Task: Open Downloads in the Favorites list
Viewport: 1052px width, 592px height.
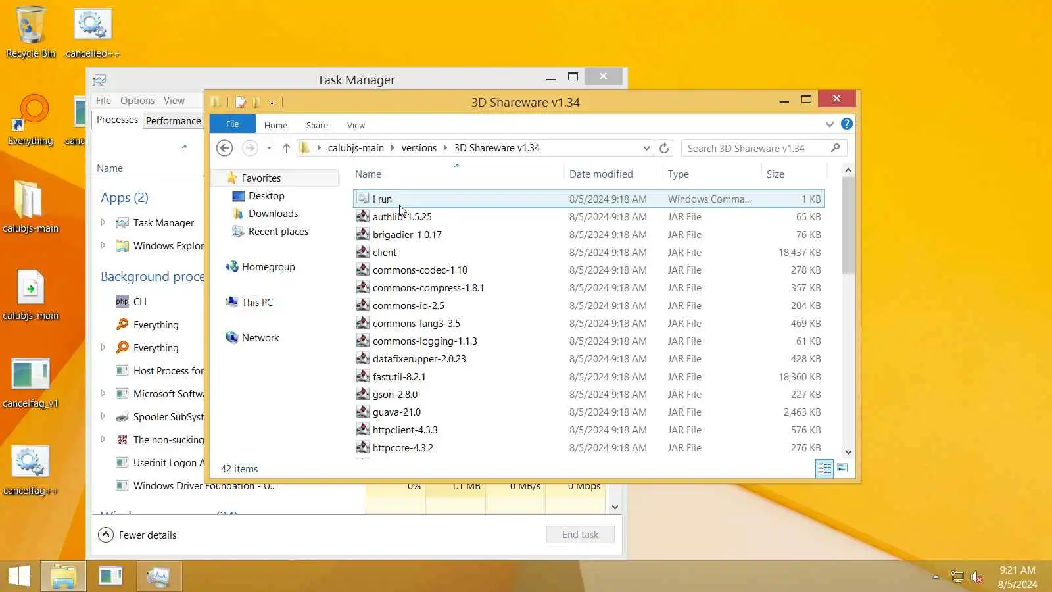Action: tap(273, 214)
